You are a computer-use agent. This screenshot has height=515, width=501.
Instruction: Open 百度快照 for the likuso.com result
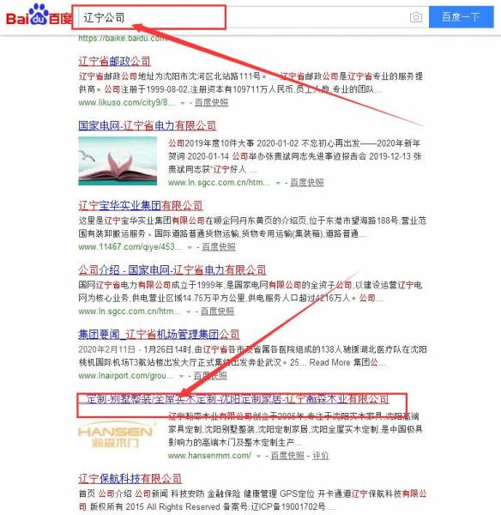(211, 102)
